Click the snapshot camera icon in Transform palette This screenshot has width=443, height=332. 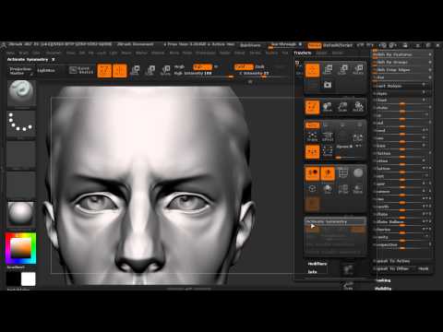pyautogui.click(x=328, y=85)
